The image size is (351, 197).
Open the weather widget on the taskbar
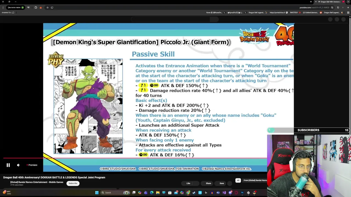(7, 193)
